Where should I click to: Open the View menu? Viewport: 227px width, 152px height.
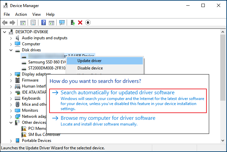[36, 14]
